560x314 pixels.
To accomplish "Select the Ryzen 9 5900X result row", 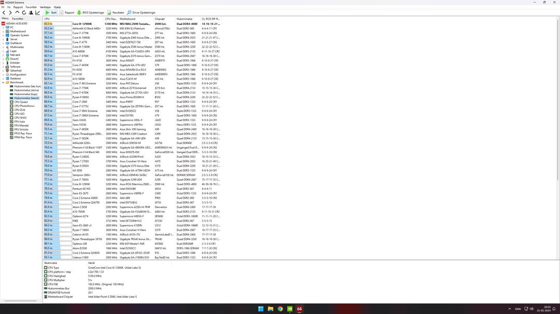I will pyautogui.click(x=132, y=97).
